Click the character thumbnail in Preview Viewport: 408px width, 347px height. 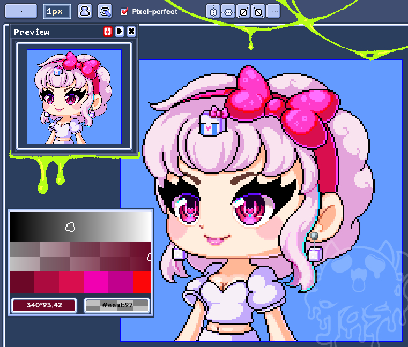click(74, 96)
